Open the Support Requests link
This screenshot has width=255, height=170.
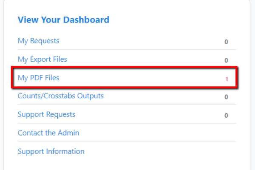(x=46, y=114)
